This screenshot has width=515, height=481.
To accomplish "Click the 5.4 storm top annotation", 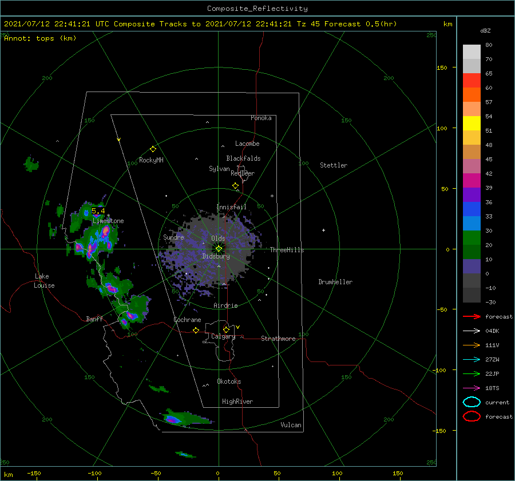I will [98, 211].
